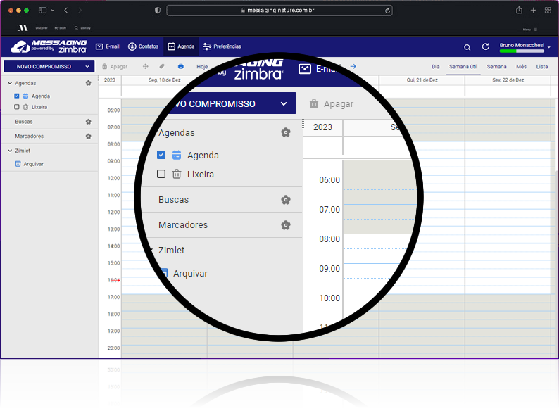The height and width of the screenshot is (418, 559).
Task: Print the calendar with the blue printer icon
Action: 181,66
